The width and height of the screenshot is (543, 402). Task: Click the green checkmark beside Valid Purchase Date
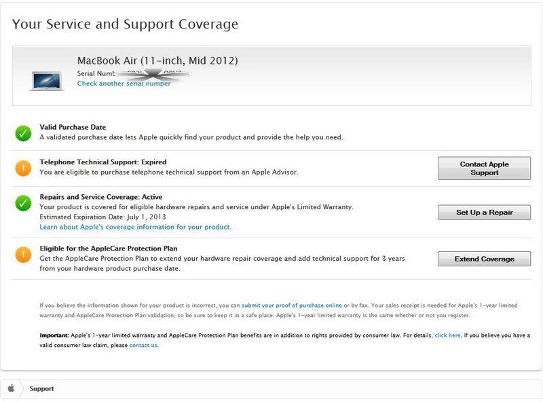(24, 133)
